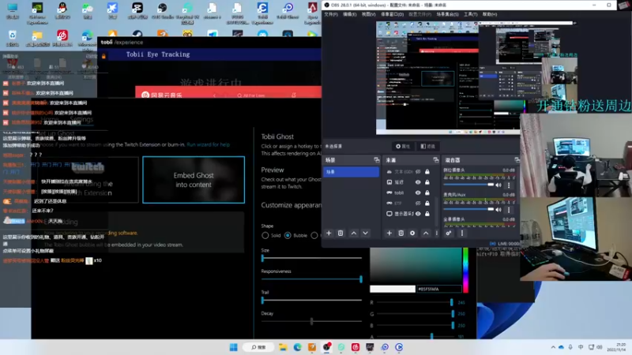
Task: Select the Solid shape radio button
Action: point(265,235)
